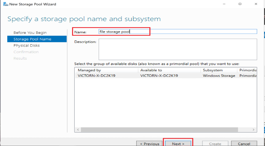This screenshot has width=265, height=146.
Task: Click the Primordial column header
Action: [x=248, y=70]
